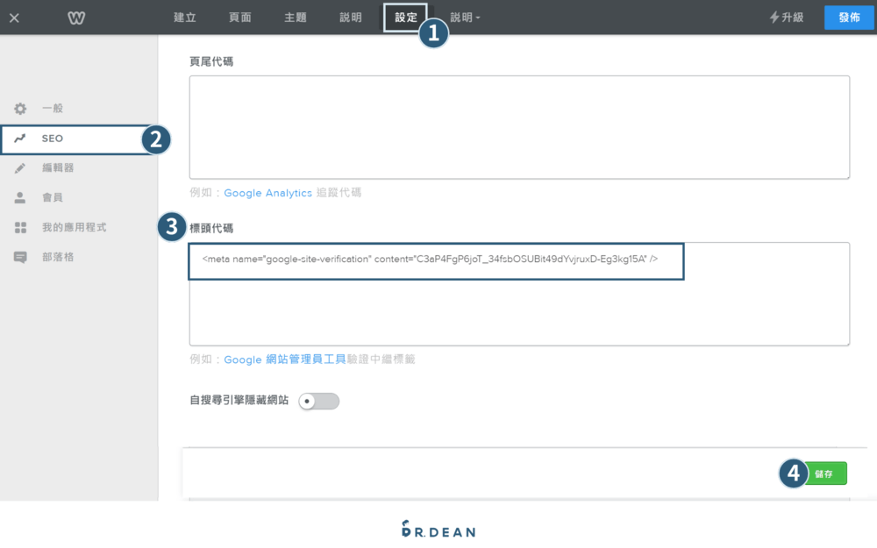
Task: Open 部落格 via the speech bubble icon
Action: point(19,257)
